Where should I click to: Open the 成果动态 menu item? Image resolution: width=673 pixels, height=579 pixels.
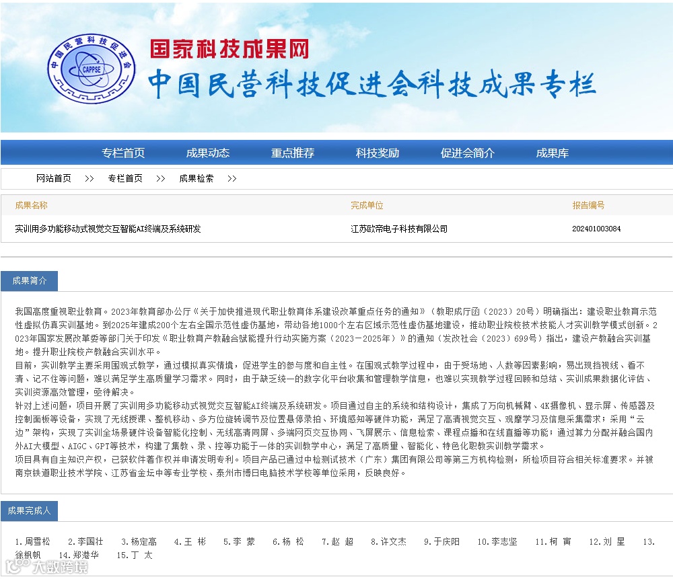click(x=208, y=153)
